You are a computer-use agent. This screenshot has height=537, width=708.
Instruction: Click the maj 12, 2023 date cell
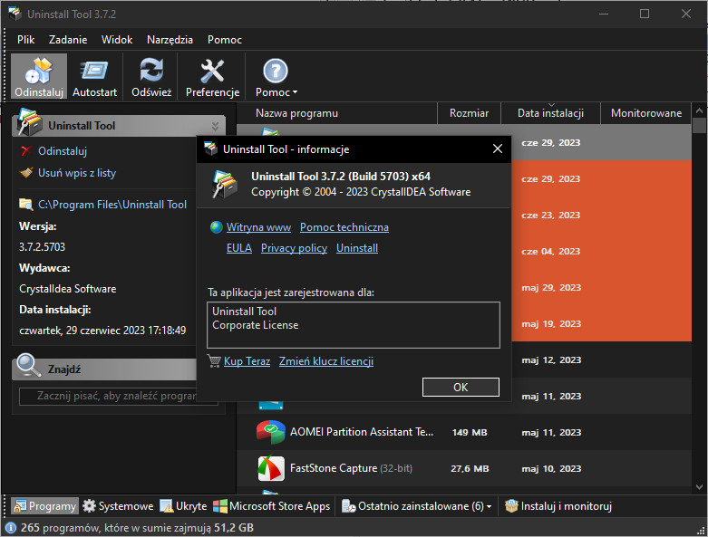tap(551, 360)
